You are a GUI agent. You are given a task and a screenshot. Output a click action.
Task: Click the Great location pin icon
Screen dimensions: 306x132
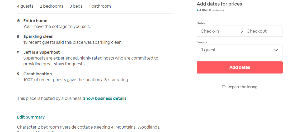18,74
